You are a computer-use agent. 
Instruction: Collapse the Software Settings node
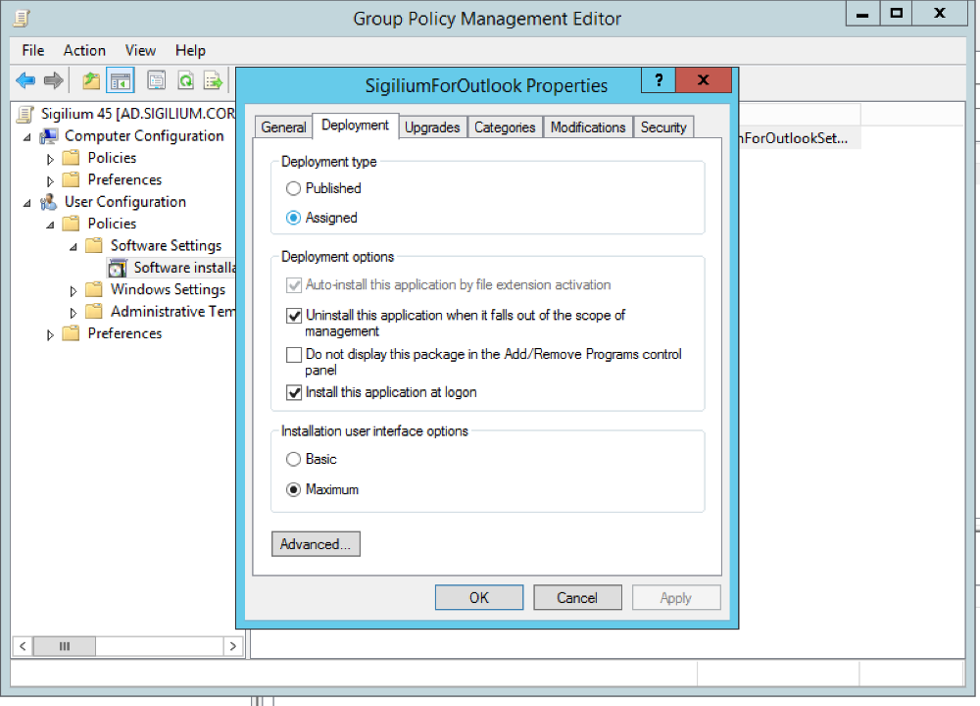click(73, 247)
